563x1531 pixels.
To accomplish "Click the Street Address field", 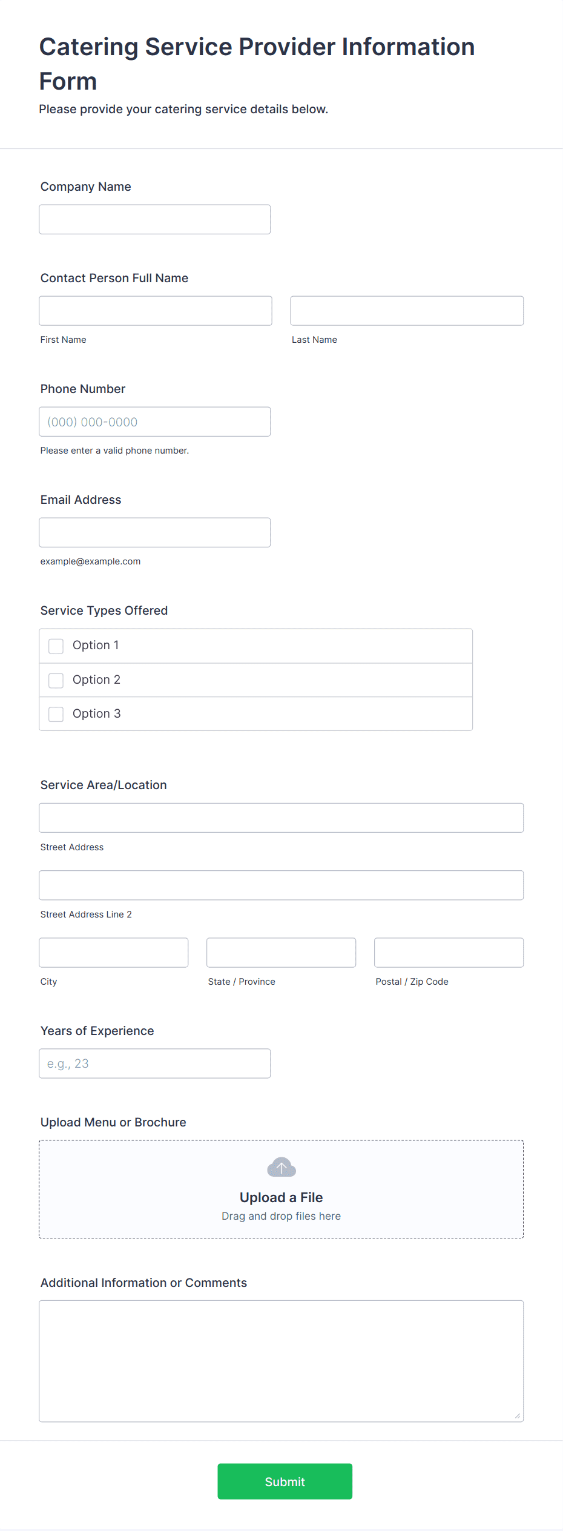I will (x=281, y=818).
